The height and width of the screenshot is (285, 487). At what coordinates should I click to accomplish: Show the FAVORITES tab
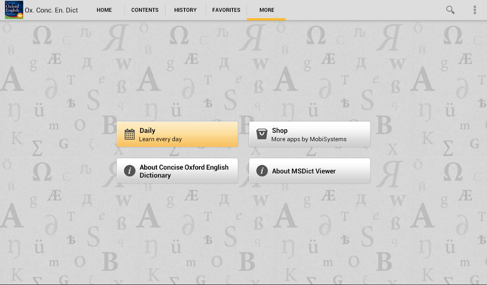tap(226, 10)
